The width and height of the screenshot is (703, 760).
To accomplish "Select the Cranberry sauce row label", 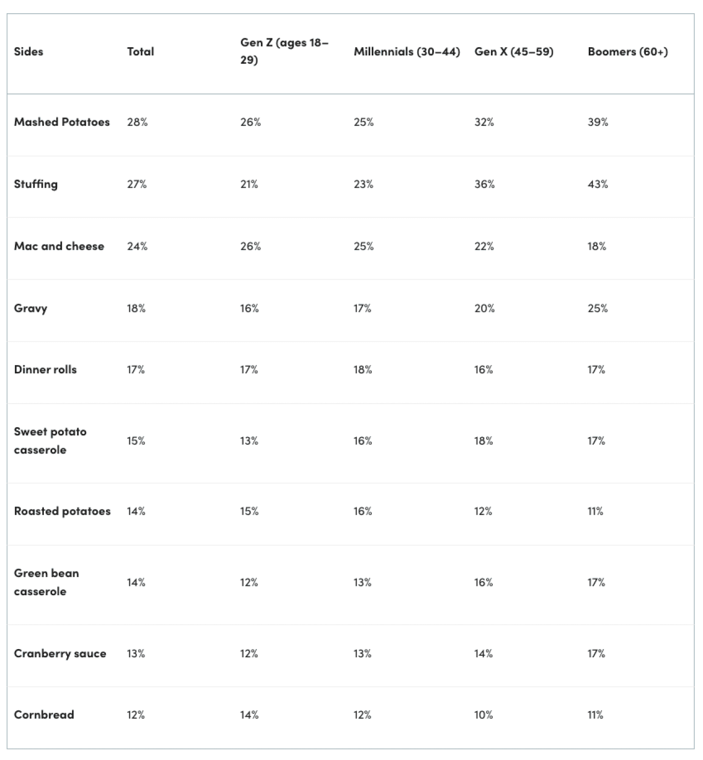I will click(60, 653).
